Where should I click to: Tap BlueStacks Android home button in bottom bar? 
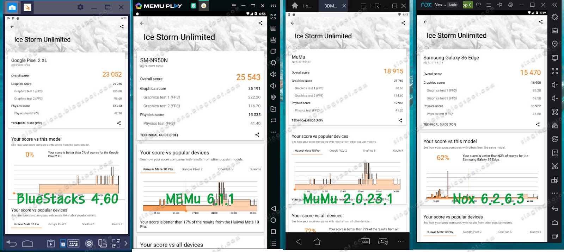coord(27,243)
